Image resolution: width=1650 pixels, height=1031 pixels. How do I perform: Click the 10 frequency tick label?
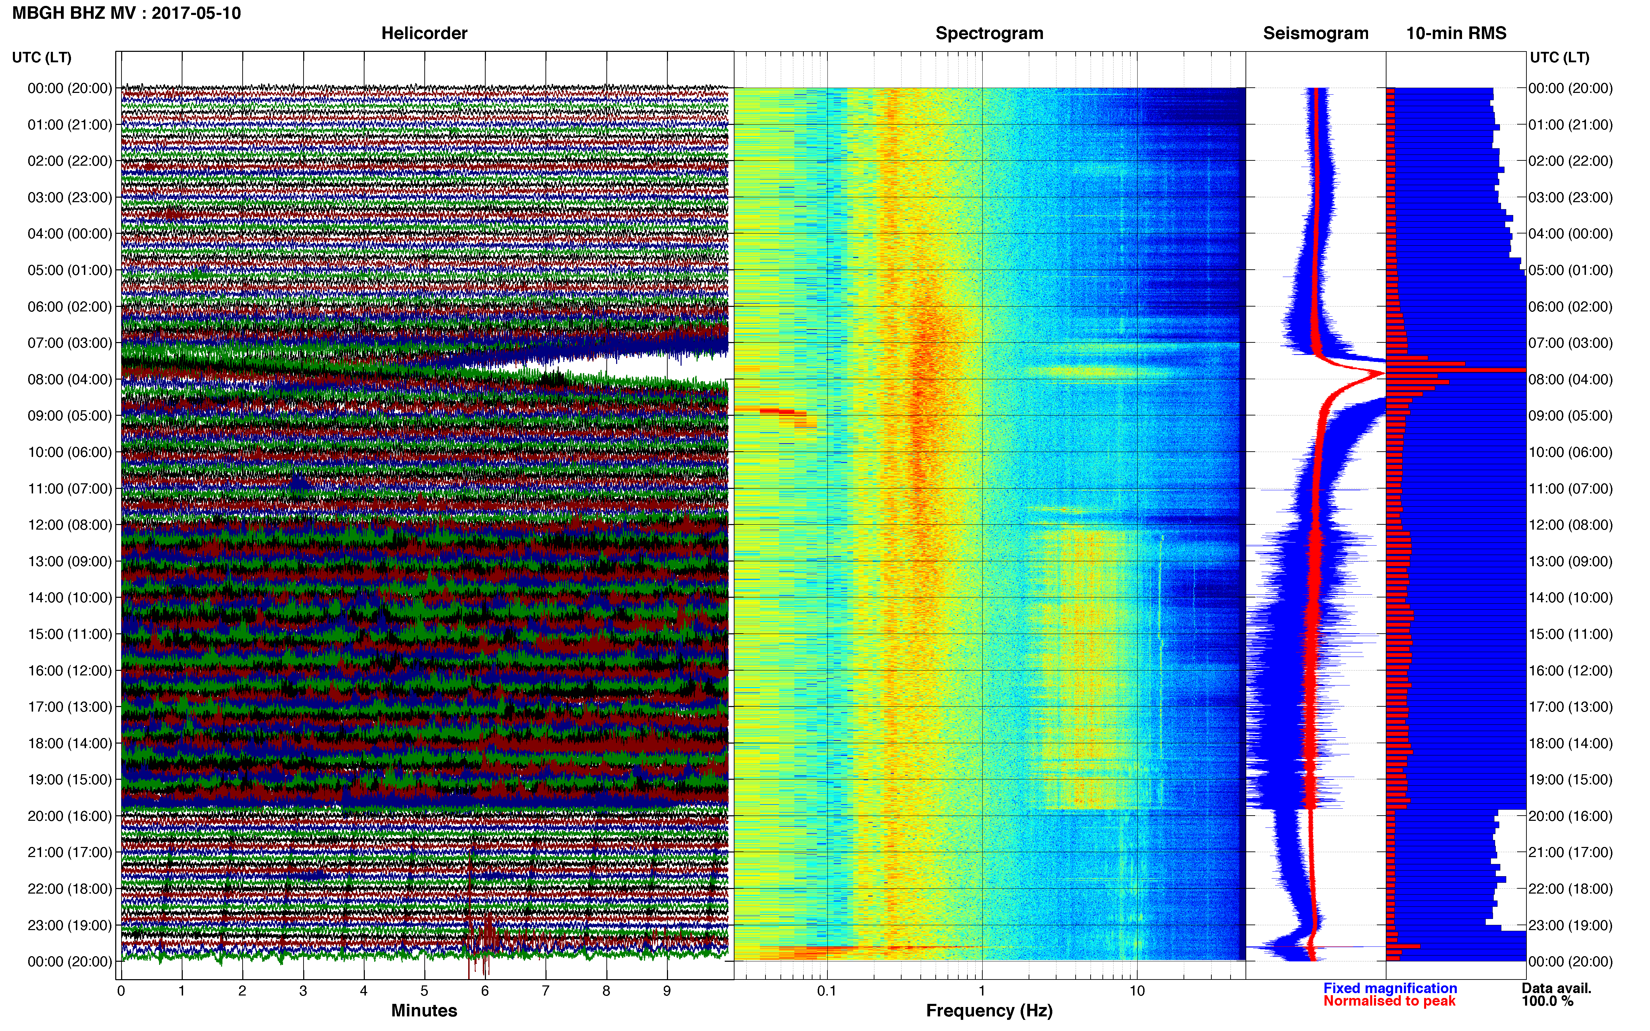pyautogui.click(x=1137, y=991)
